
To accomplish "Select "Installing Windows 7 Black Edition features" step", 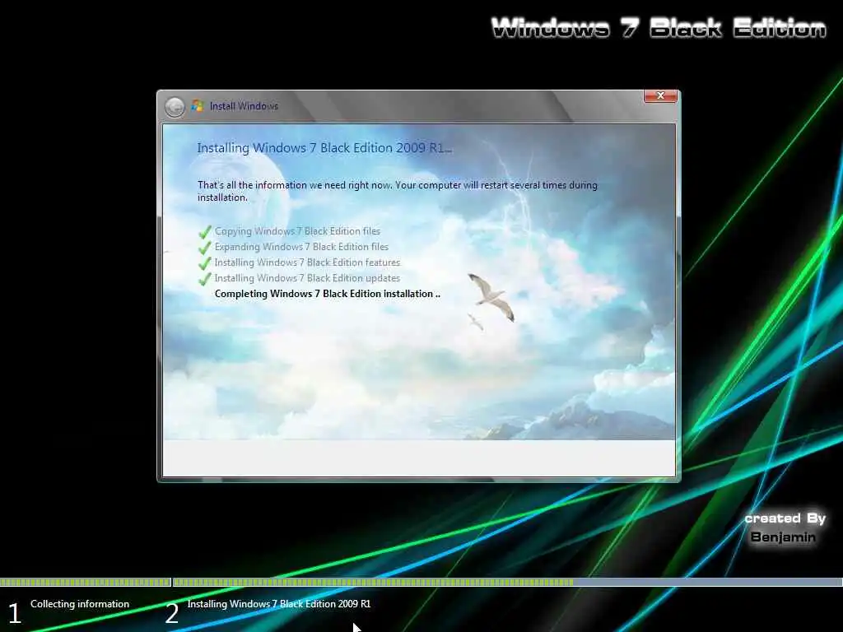I will pos(307,263).
